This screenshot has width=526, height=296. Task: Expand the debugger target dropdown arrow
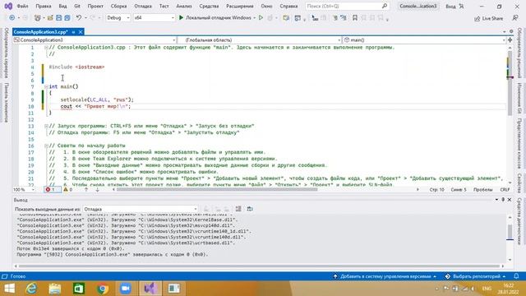click(x=254, y=18)
